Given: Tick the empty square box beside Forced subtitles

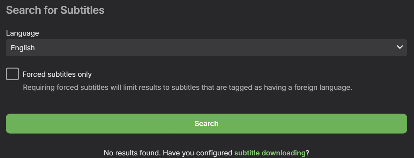Looking at the screenshot, I should pyautogui.click(x=12, y=74).
